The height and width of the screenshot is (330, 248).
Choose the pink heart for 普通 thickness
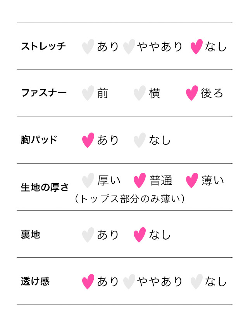(x=139, y=180)
